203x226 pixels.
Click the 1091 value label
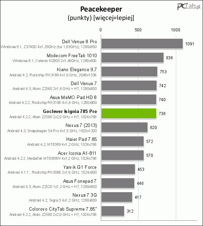coord(190,44)
